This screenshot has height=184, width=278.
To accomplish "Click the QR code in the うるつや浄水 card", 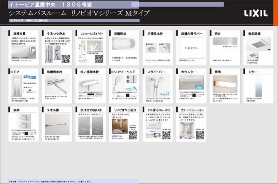I will pyautogui.click(x=66, y=59).
